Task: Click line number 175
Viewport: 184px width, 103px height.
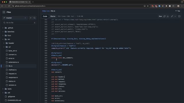Action: (46, 77)
